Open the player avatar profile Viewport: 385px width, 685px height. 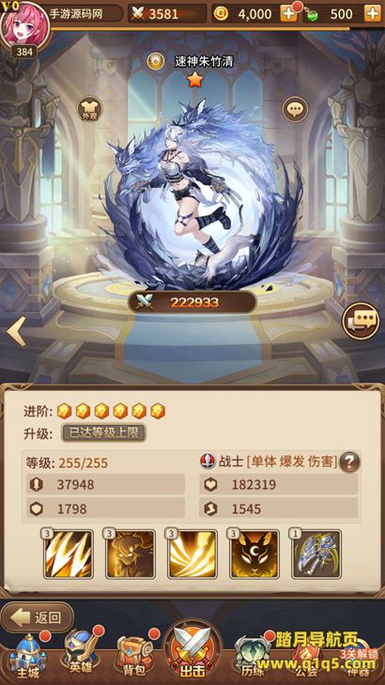click(x=24, y=24)
